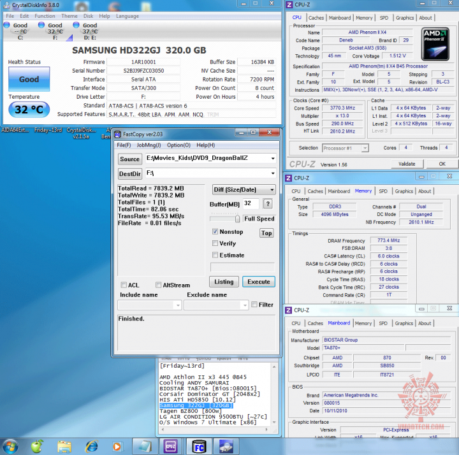Click the CrystalDiskInfo title bar icon

pyautogui.click(x=6, y=5)
